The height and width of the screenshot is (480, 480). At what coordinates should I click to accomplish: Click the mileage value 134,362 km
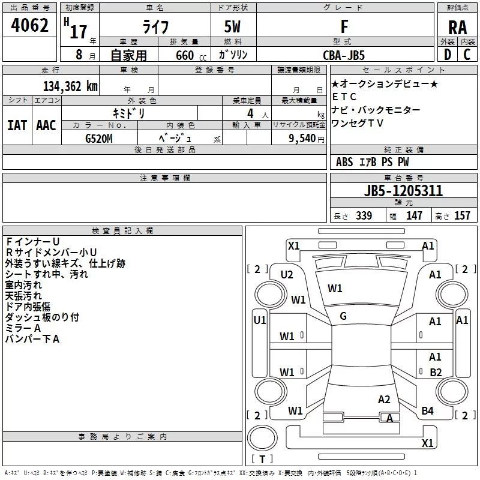click(x=70, y=86)
